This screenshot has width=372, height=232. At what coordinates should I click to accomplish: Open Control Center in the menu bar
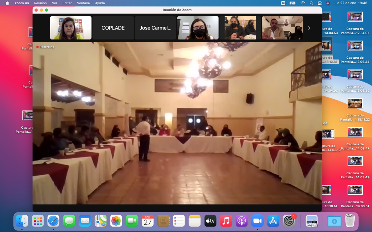tap(320, 3)
